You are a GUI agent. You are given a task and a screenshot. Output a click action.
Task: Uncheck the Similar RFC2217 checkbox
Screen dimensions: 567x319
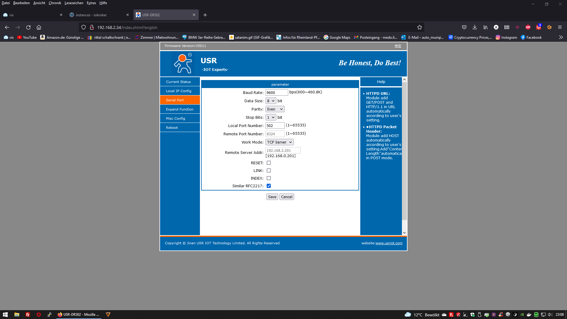(x=268, y=186)
